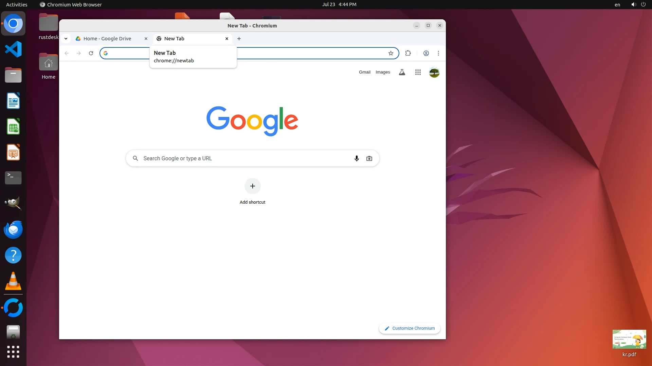Expand the tab search dropdown arrow
The width and height of the screenshot is (652, 366).
click(x=66, y=39)
